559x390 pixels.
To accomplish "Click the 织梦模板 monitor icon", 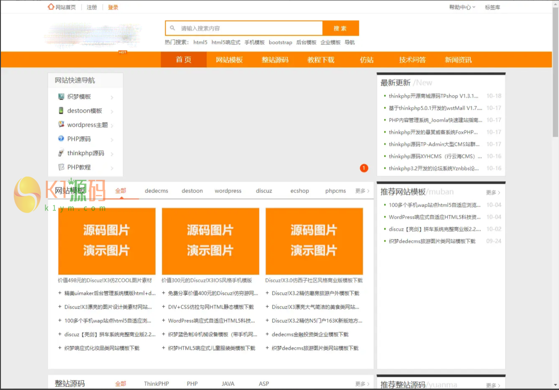I will pos(61,96).
